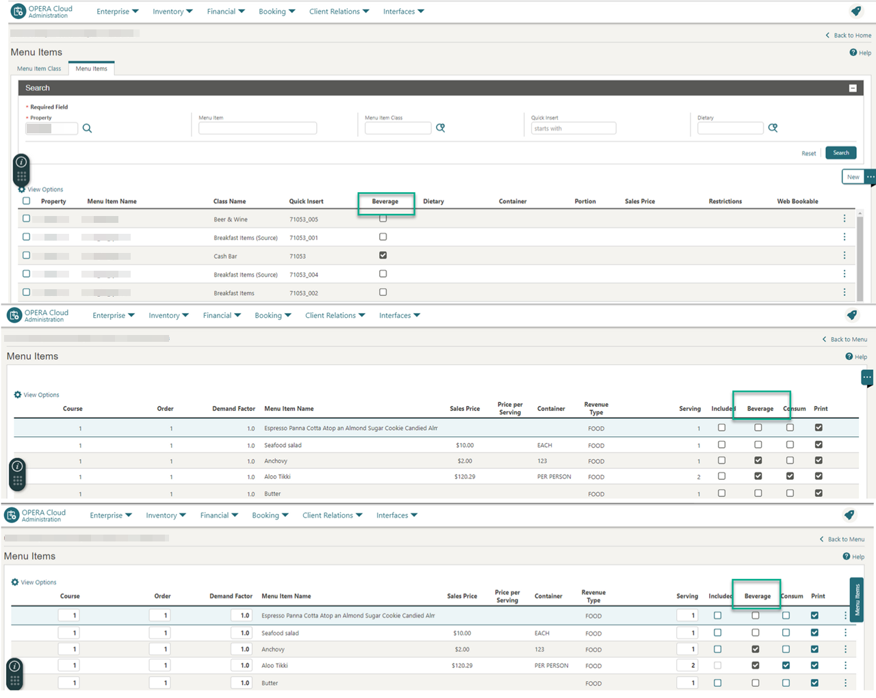876x698 pixels.
Task: Click the Property search magnifier icon
Action: pyautogui.click(x=87, y=128)
